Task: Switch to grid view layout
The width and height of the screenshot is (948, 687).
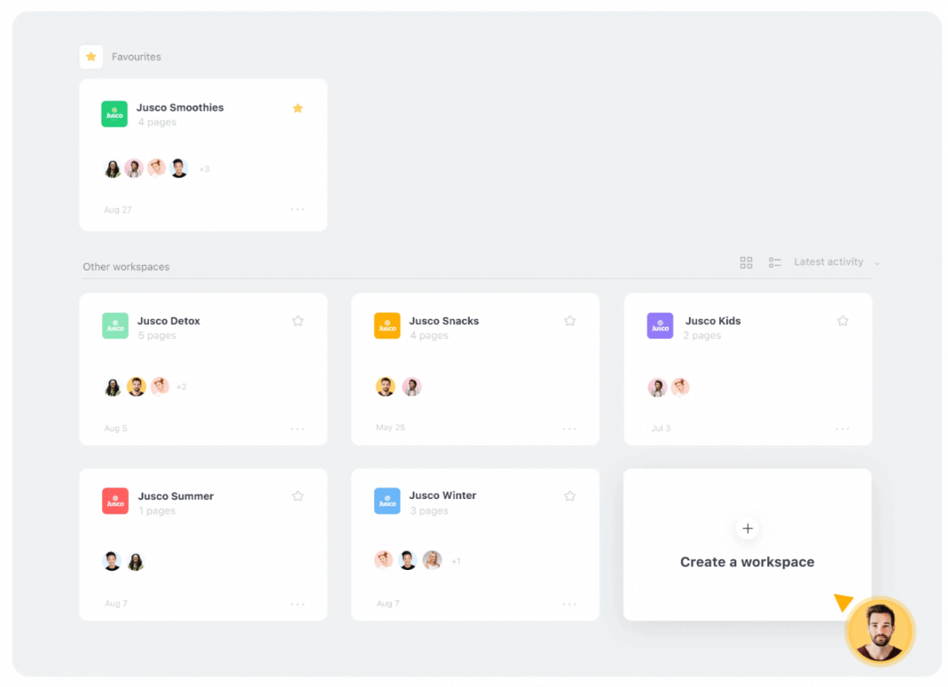Action: click(746, 262)
